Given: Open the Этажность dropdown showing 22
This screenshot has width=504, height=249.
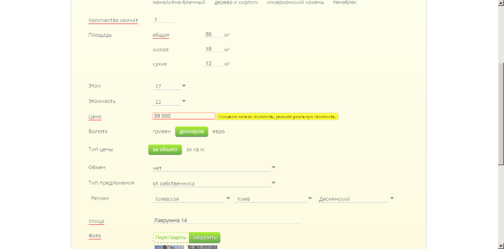Looking at the screenshot, I should [x=169, y=102].
